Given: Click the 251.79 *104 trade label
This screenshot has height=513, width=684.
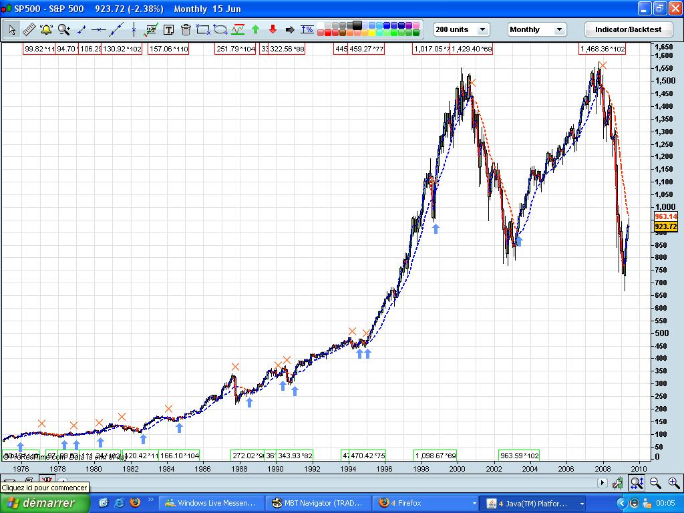Looking at the screenshot, I should coord(236,49).
